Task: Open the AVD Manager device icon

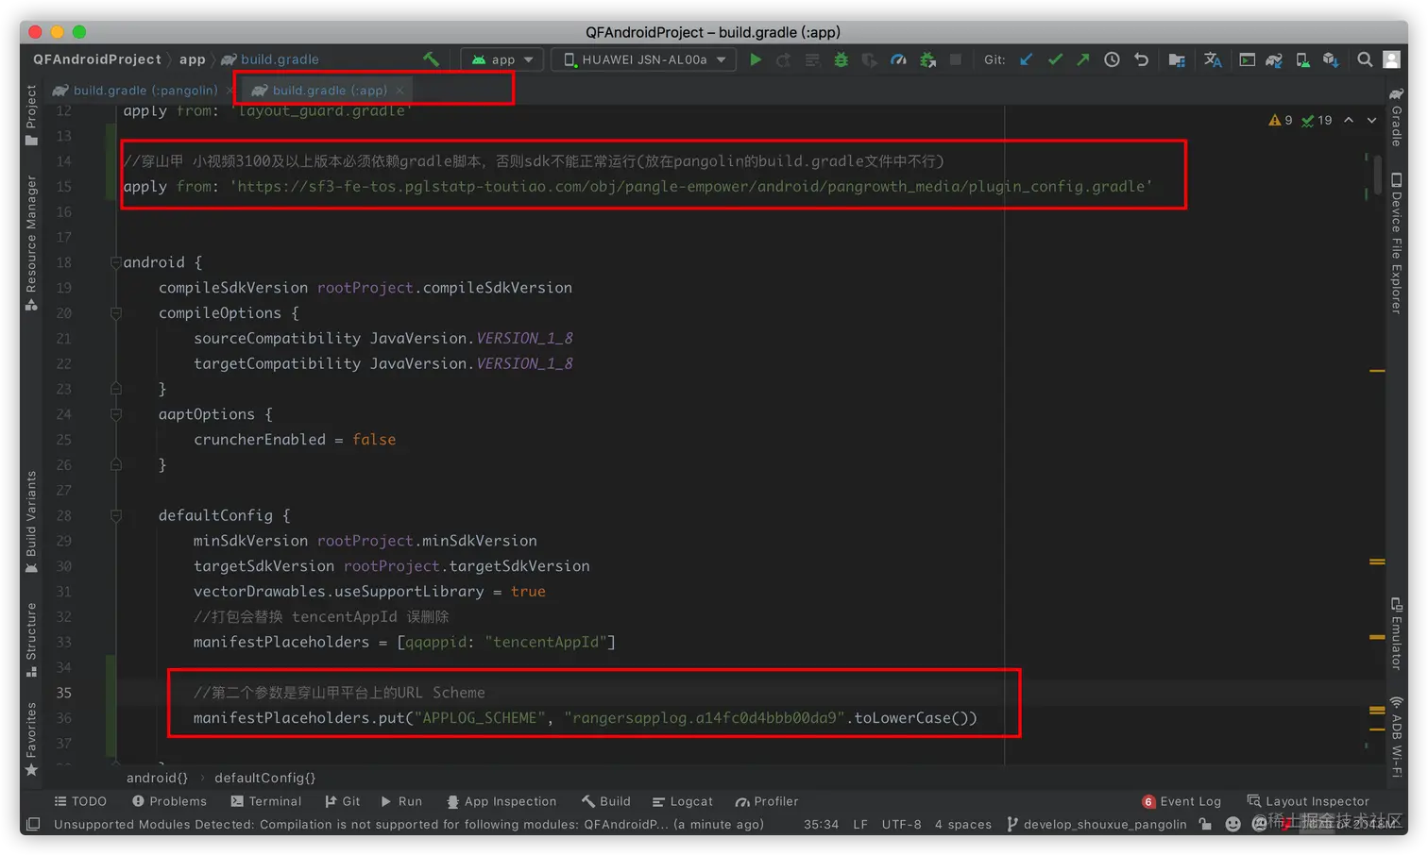Action: coord(1302,59)
